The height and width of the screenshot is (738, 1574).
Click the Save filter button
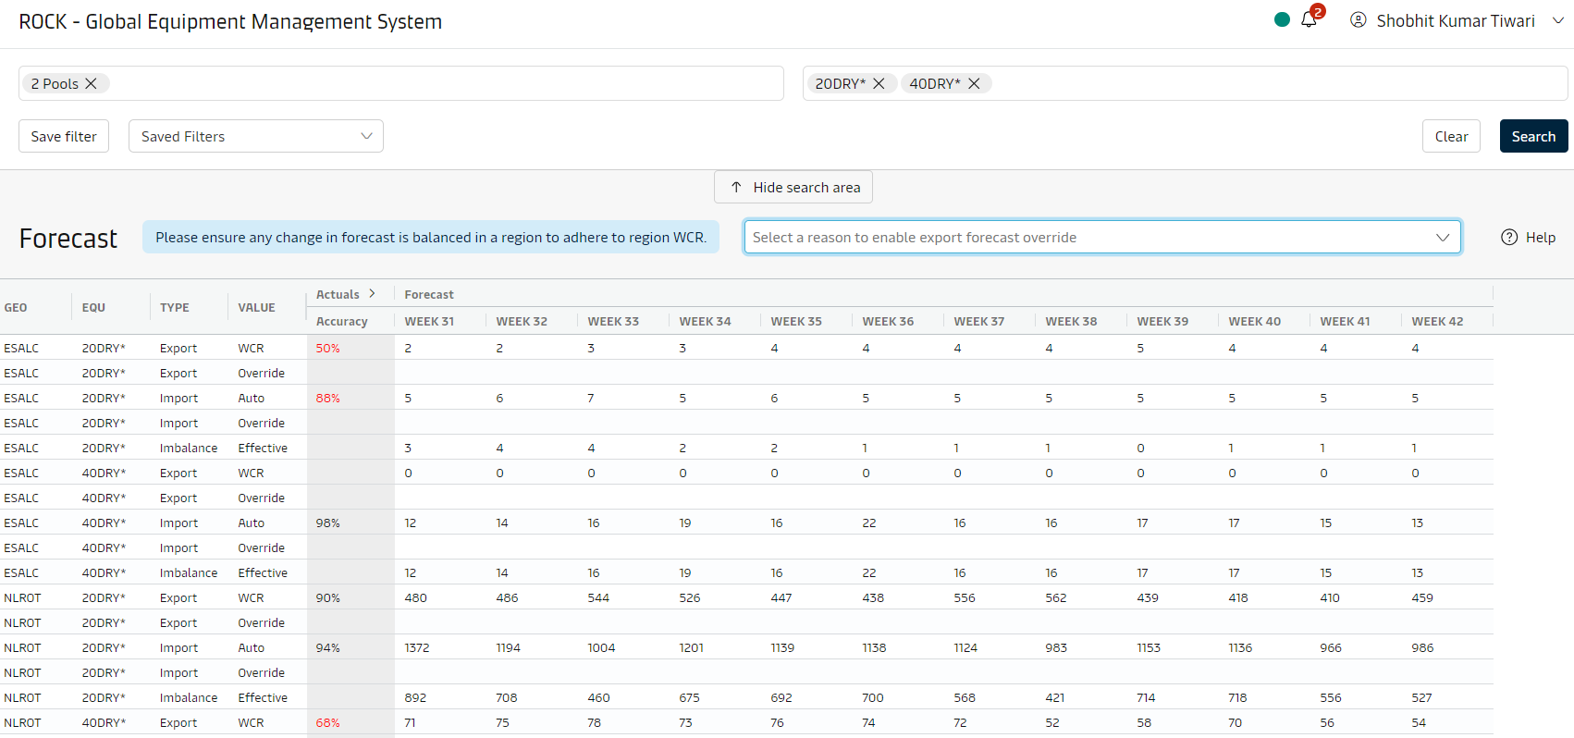(64, 136)
